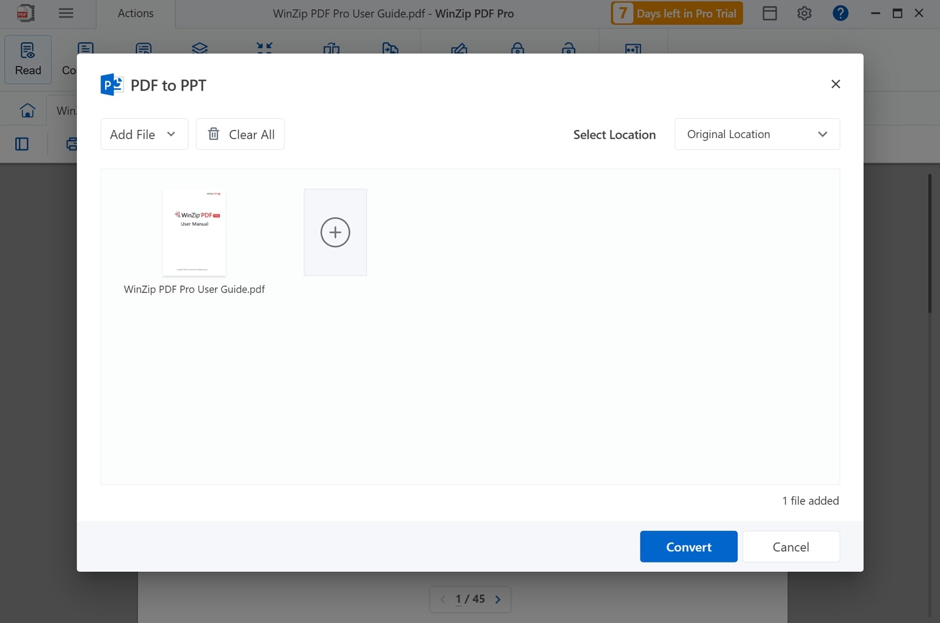Click the Convert button
This screenshot has height=623, width=940.
coord(689,547)
